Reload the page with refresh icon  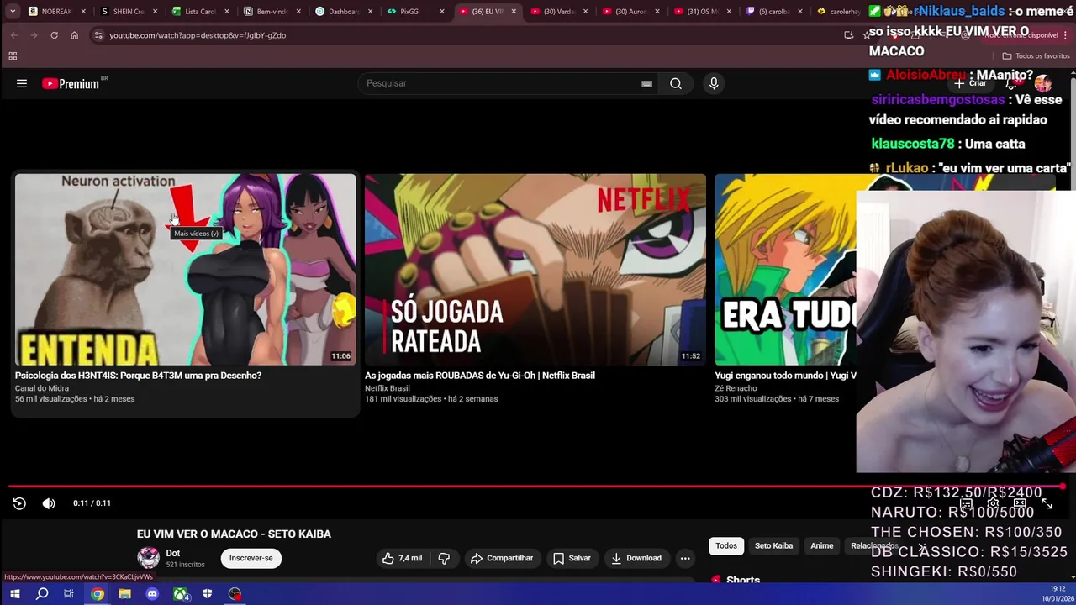(54, 35)
